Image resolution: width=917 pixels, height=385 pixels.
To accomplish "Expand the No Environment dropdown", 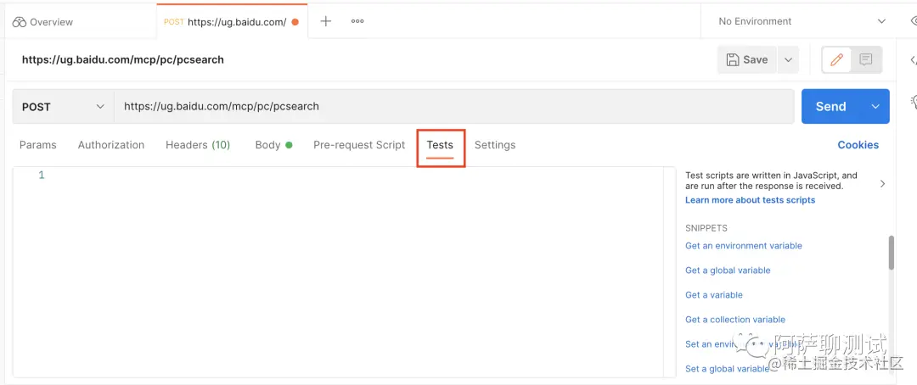I will 802,21.
